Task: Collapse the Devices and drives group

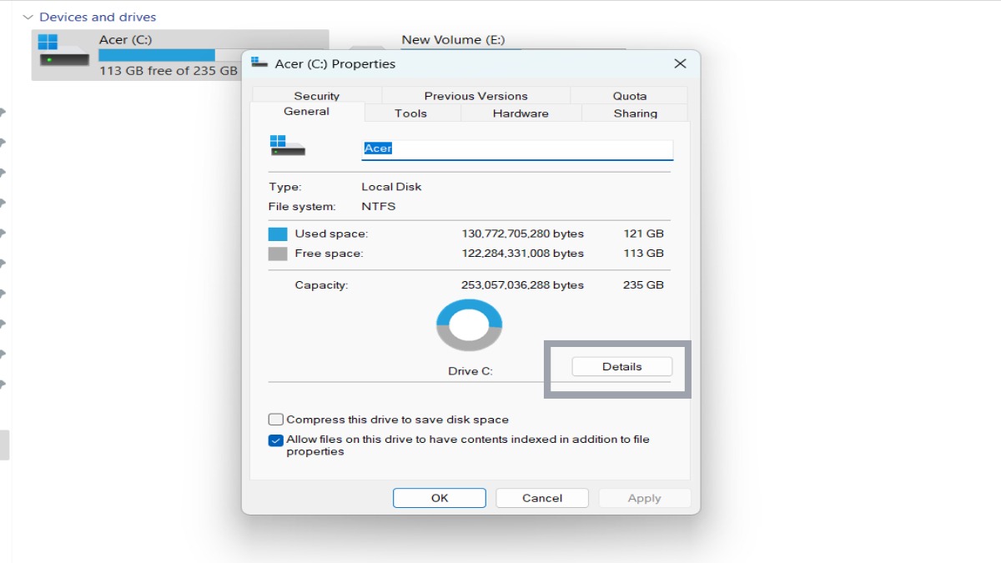Action: pyautogui.click(x=28, y=17)
